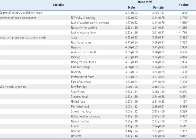Click the 'Kimchi' row label

click(x=75, y=126)
